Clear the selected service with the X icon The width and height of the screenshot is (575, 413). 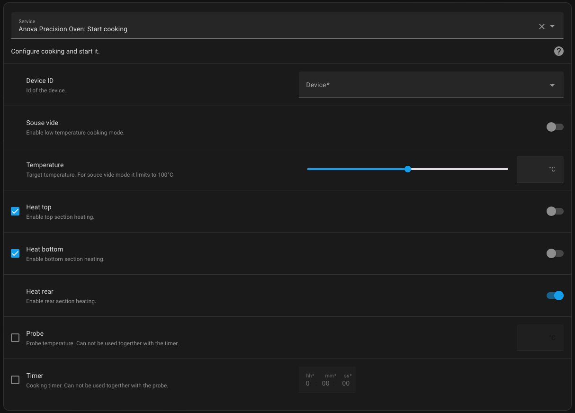click(542, 27)
